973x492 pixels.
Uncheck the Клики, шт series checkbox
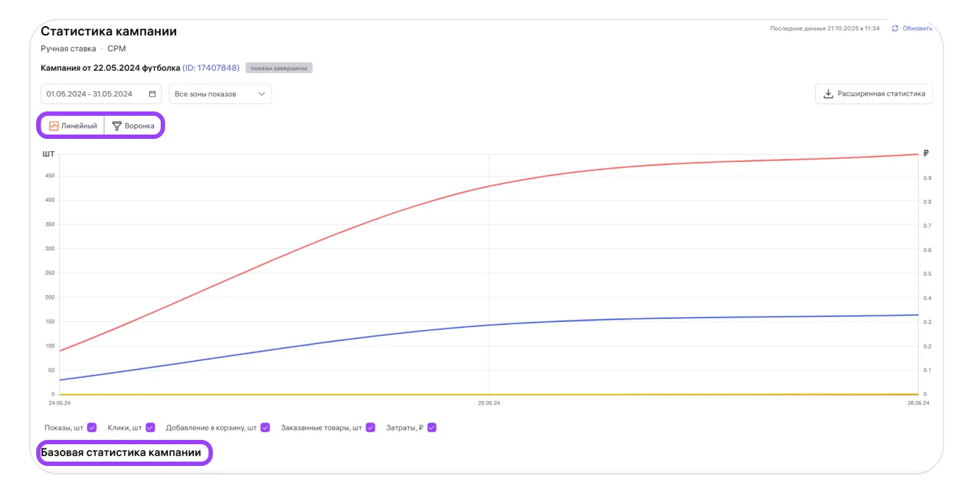(150, 428)
